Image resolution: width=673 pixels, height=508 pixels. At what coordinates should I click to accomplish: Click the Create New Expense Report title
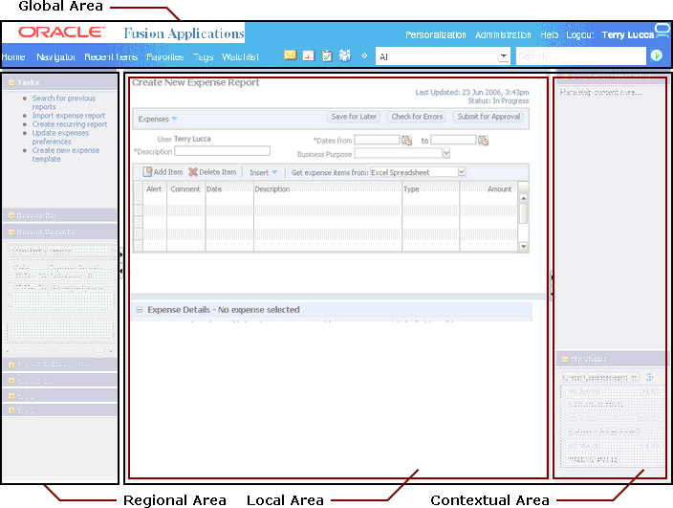pyautogui.click(x=196, y=82)
